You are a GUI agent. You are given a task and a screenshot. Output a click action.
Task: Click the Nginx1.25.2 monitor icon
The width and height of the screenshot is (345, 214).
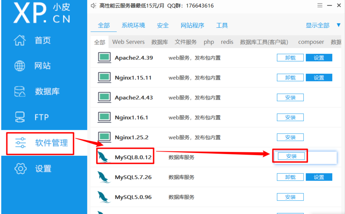[x=104, y=137]
